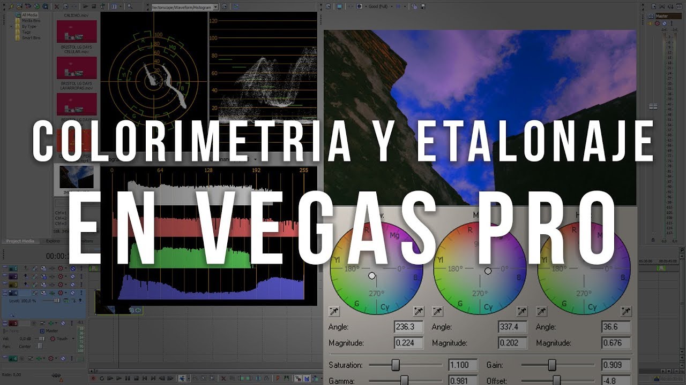Click the CALIDAD.mov file name

coord(76,16)
